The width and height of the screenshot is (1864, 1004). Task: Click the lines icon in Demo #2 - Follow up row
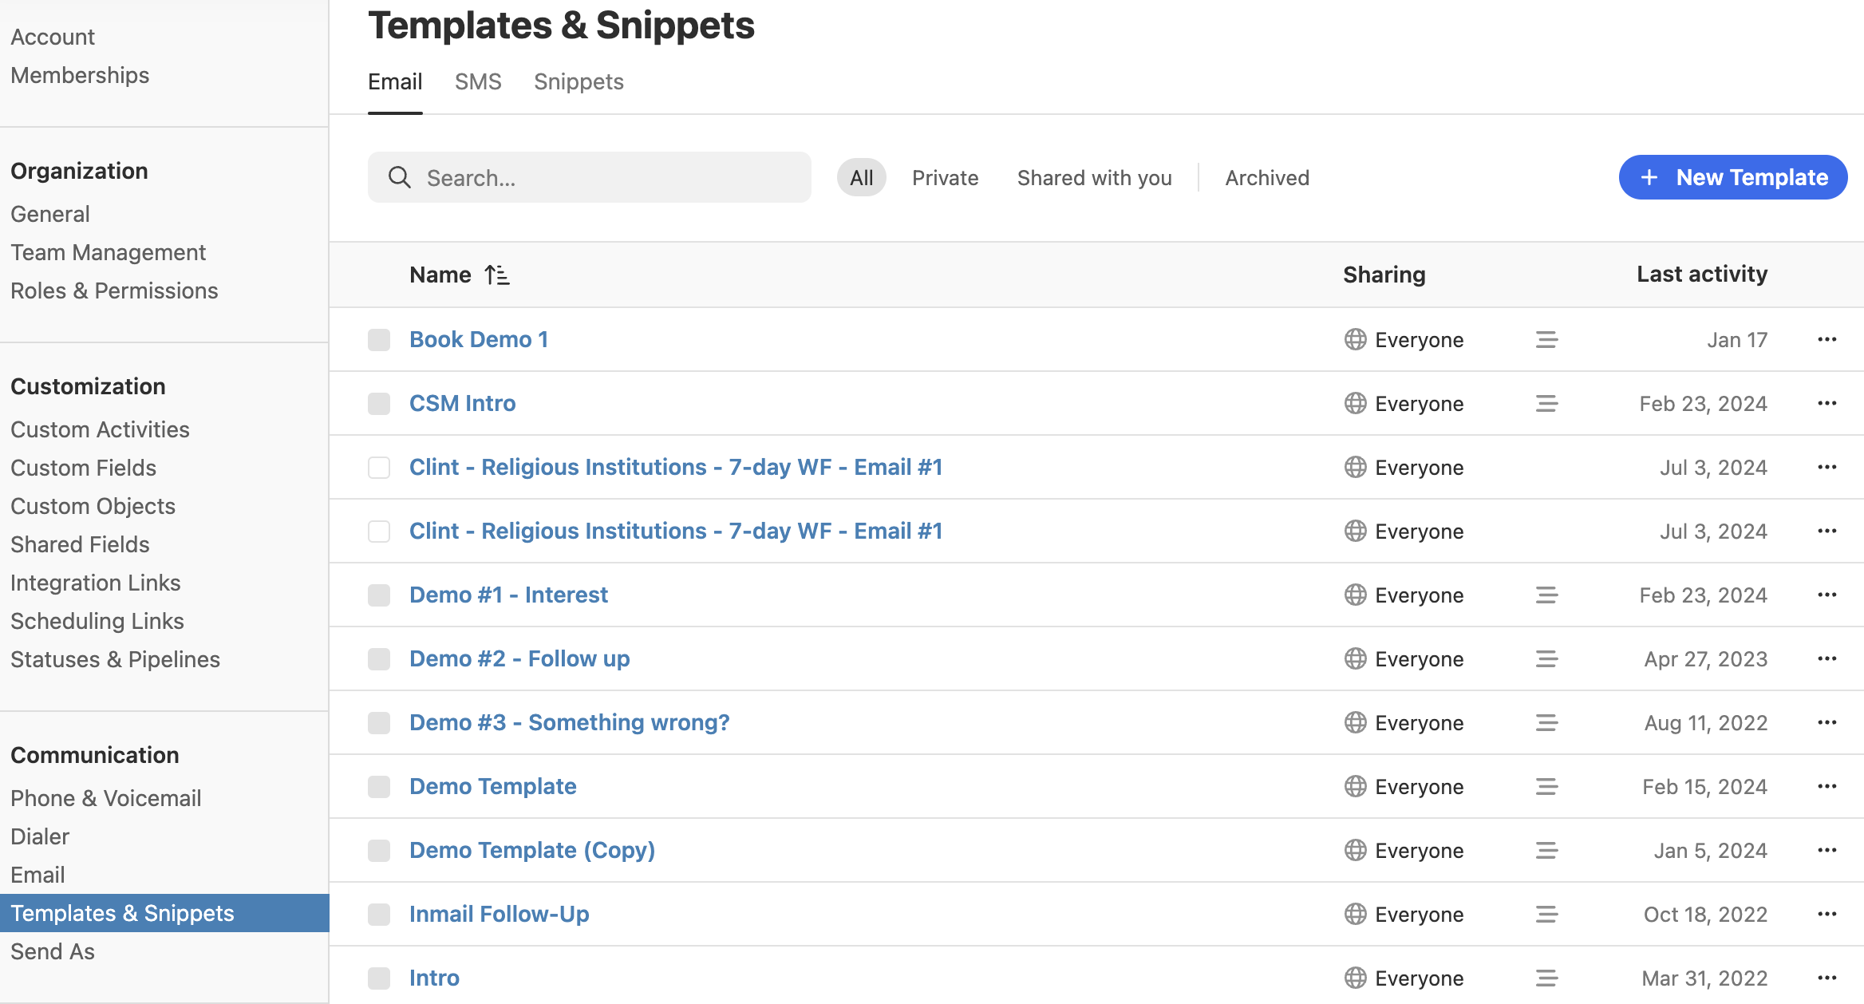pos(1546,658)
